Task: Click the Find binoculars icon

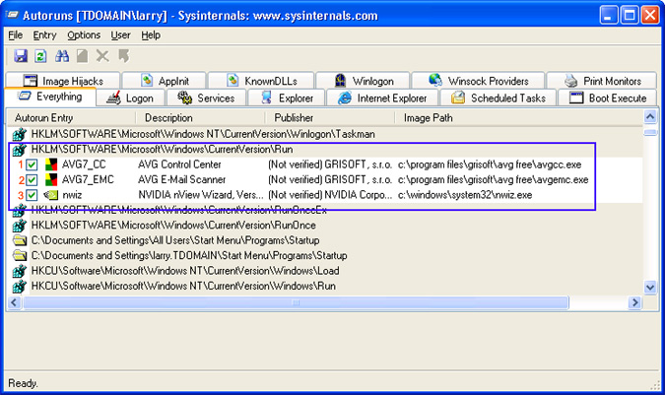Action: (x=62, y=56)
